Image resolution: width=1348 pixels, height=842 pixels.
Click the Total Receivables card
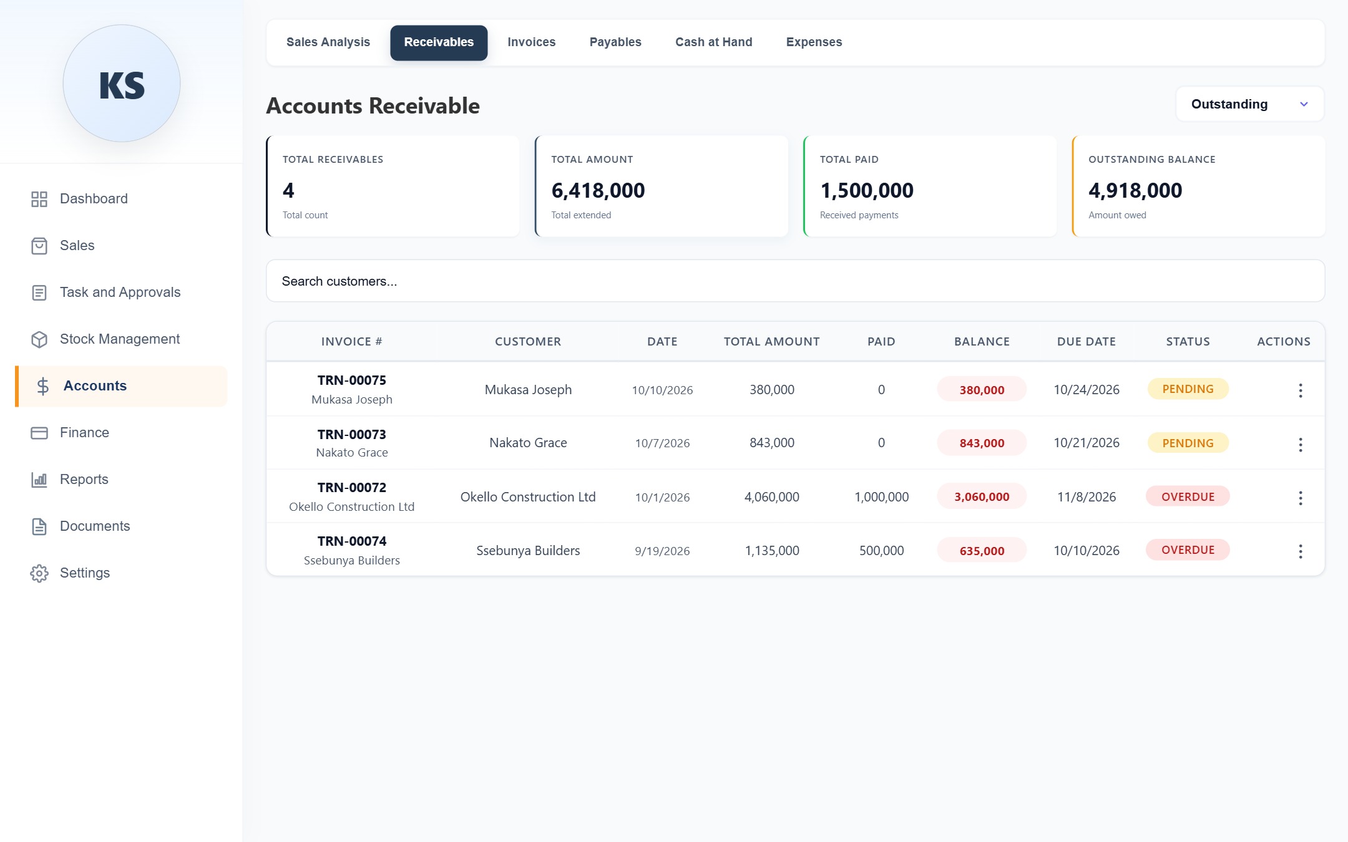coord(393,186)
